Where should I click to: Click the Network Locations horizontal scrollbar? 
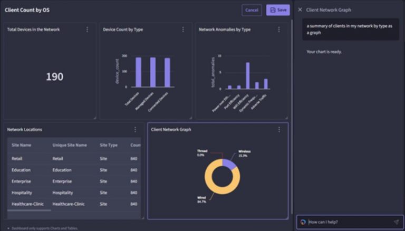[x=29, y=210]
